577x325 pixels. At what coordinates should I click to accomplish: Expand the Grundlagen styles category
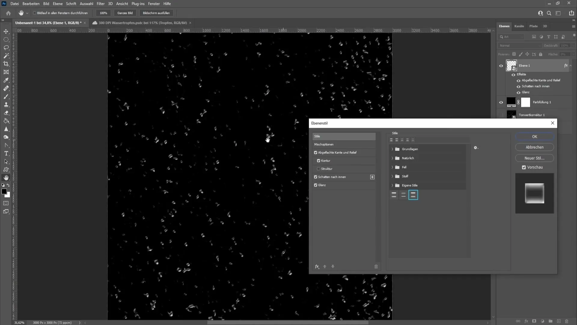pos(392,149)
